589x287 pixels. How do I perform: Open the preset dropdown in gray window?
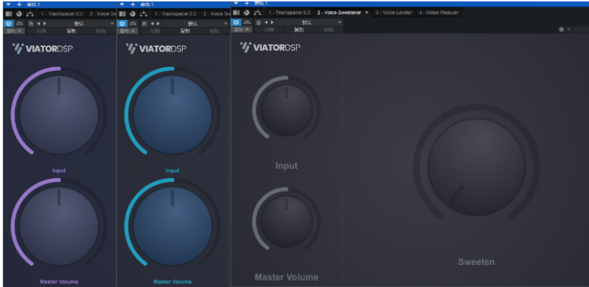point(309,23)
